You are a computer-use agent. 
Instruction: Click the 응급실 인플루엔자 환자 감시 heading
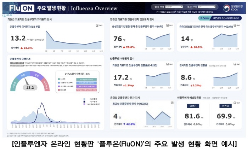click(x=125, y=98)
